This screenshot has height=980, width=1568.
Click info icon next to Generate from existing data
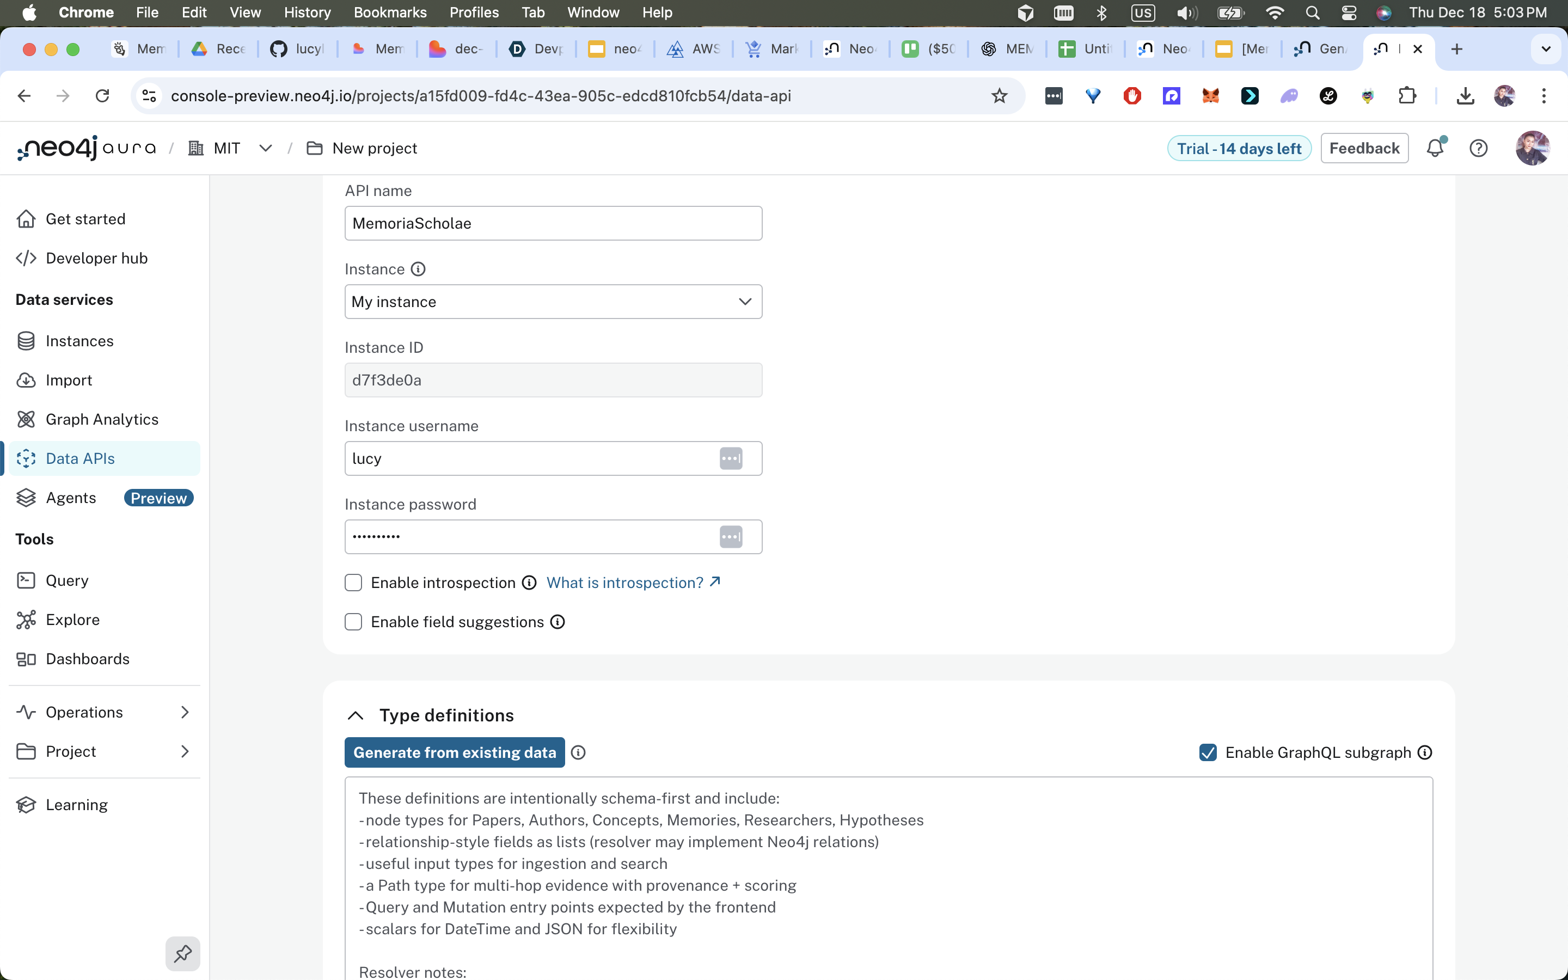[x=578, y=752]
